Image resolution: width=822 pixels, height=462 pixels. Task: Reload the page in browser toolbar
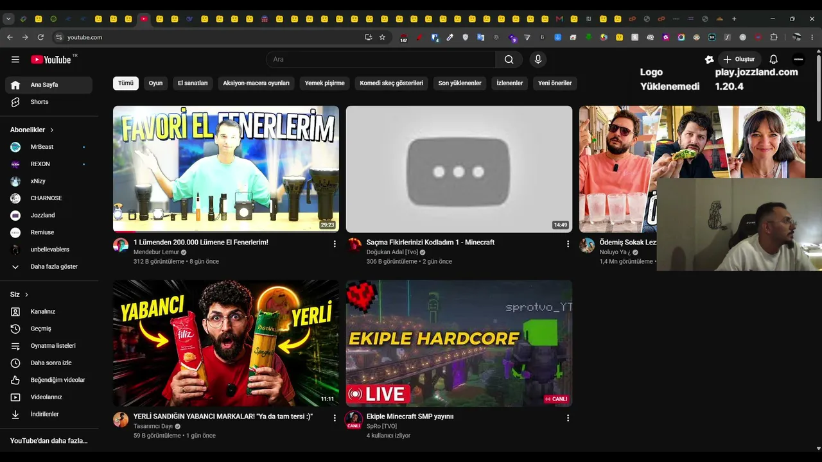click(40, 37)
